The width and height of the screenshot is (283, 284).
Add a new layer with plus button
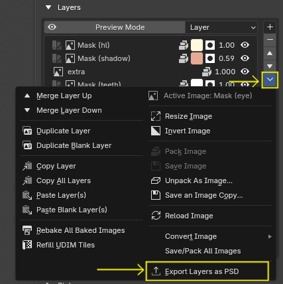click(x=270, y=27)
